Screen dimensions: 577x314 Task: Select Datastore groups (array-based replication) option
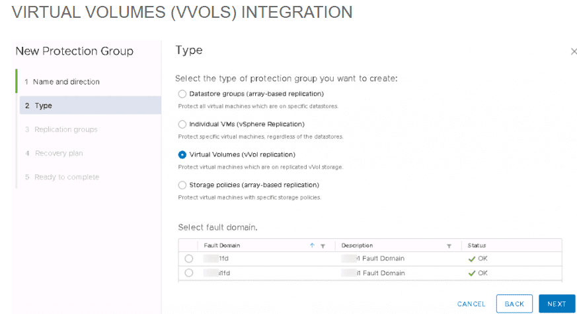pos(182,94)
